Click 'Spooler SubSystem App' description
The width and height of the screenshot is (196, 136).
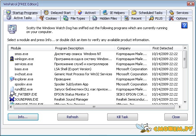pyautogui.click(x=71, y=84)
